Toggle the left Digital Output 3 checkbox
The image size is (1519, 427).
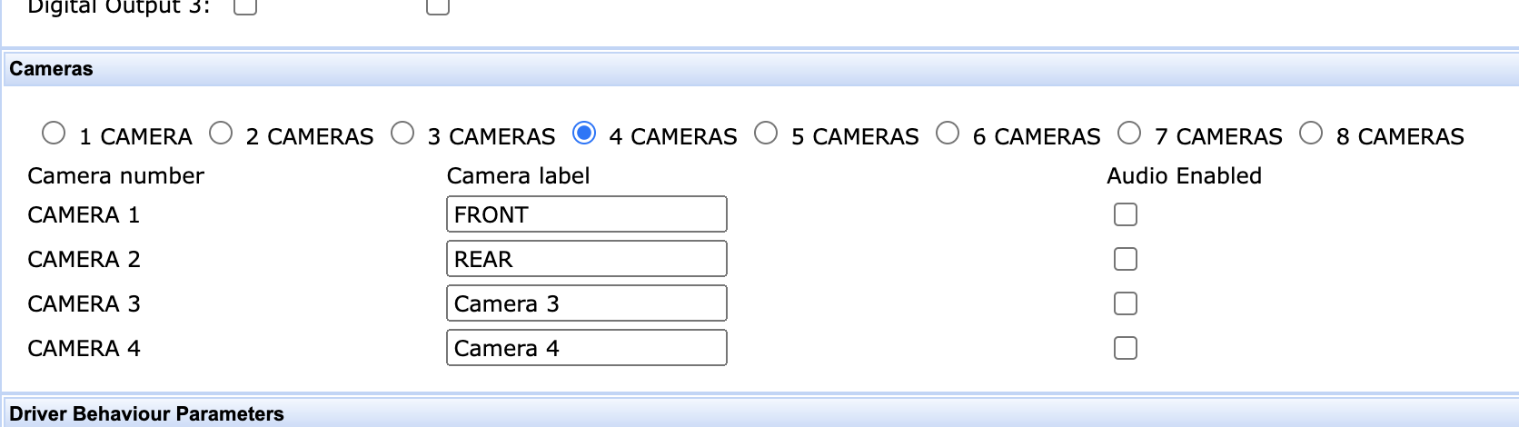click(x=245, y=6)
